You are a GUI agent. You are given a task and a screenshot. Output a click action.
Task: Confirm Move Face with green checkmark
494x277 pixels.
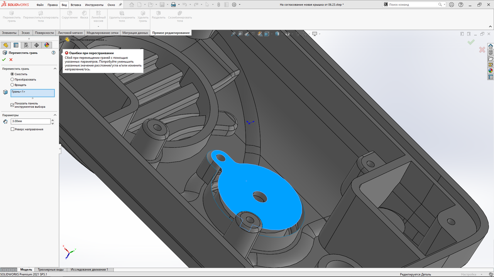pos(4,60)
